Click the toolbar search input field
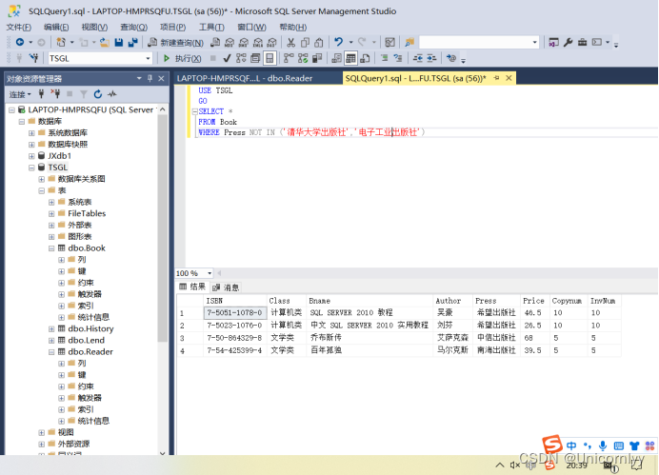 pyautogui.click(x=475, y=42)
